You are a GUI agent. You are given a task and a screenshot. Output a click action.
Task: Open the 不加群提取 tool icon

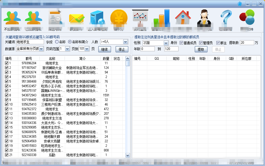(x=12, y=18)
